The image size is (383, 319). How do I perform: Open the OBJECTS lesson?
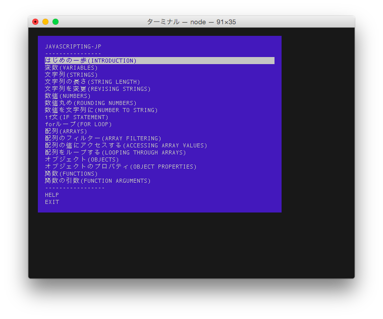click(82, 159)
